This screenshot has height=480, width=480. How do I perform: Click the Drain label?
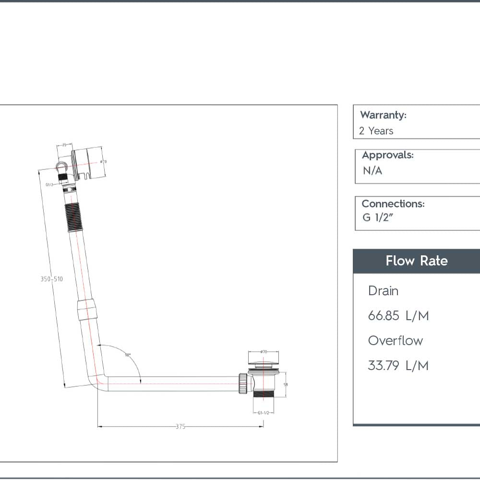(x=383, y=291)
